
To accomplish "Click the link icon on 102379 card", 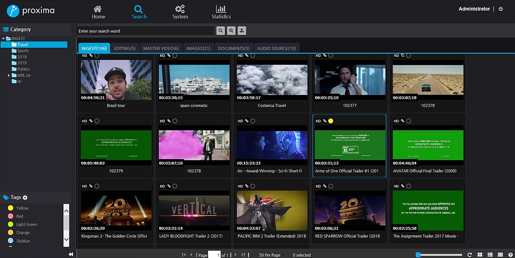I will pos(91,121).
